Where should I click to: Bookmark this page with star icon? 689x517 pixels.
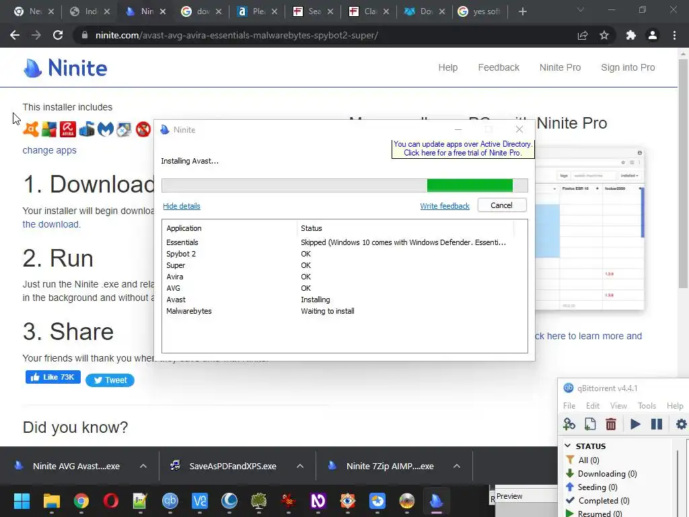click(604, 35)
